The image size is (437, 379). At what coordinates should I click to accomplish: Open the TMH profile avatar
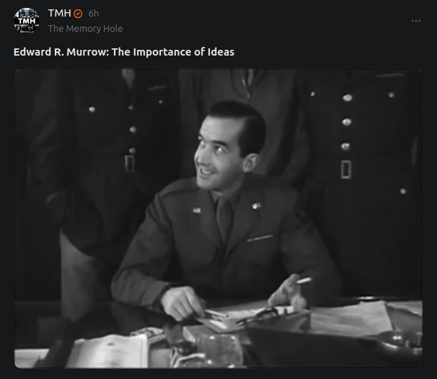pos(27,20)
